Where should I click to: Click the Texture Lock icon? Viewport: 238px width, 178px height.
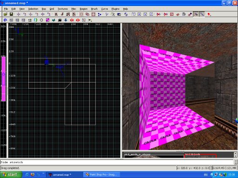(202, 14)
